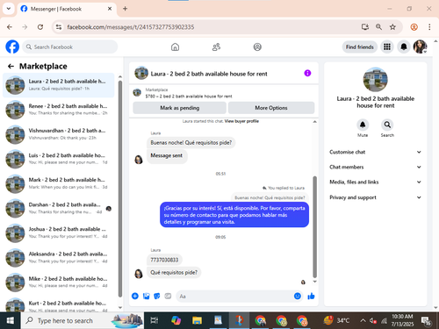The height and width of the screenshot is (329, 439).
Task: Expand Privacy and support section
Action: tap(375, 197)
